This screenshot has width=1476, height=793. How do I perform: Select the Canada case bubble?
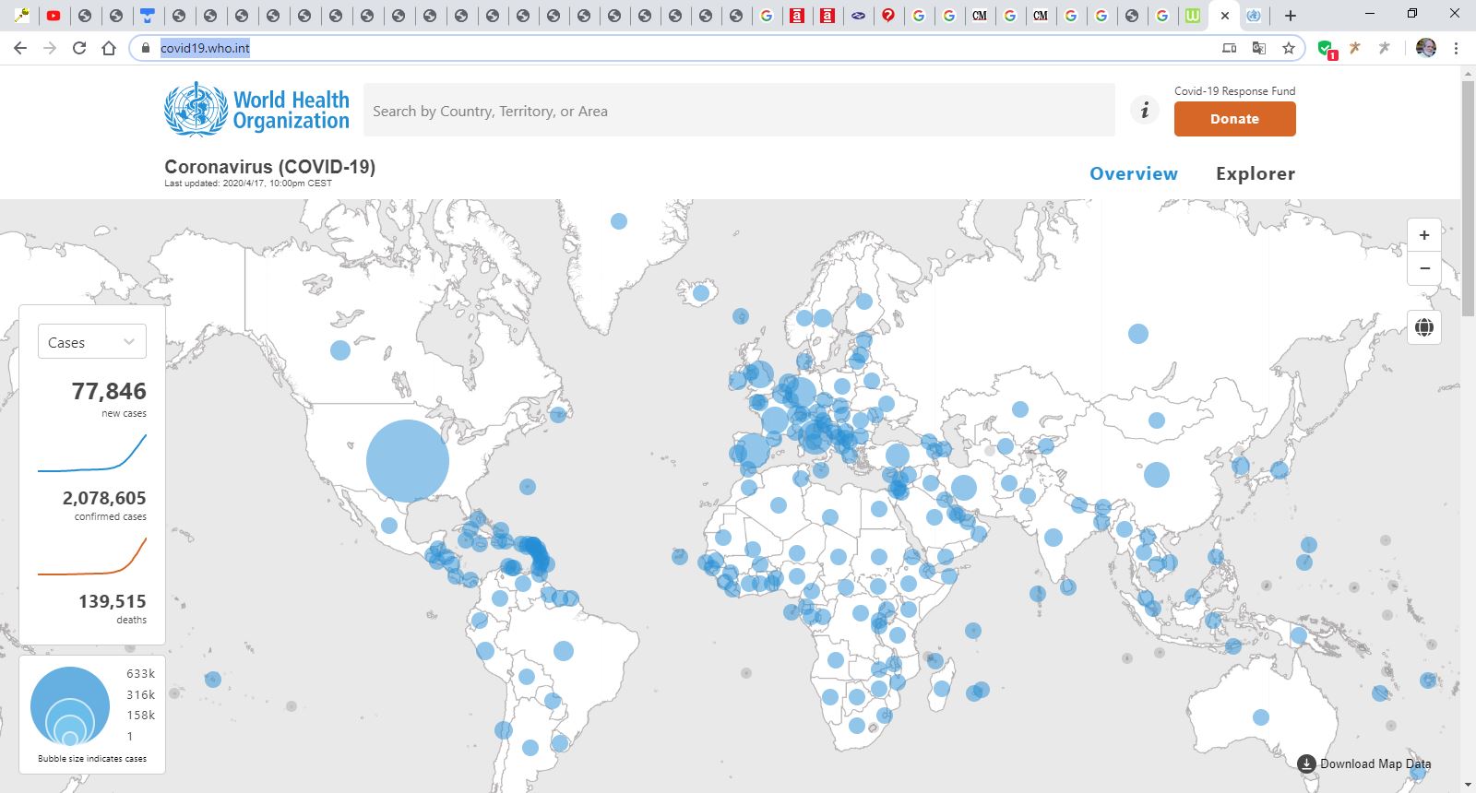click(x=340, y=350)
